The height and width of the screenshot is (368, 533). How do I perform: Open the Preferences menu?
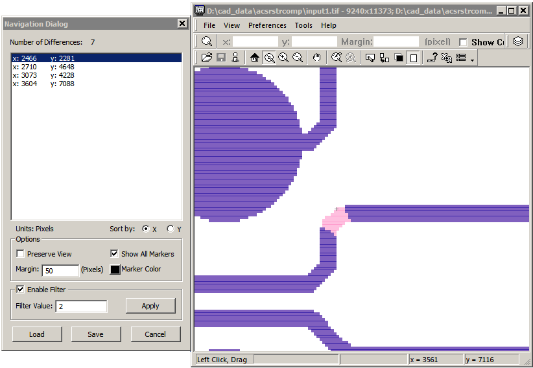[267, 25]
